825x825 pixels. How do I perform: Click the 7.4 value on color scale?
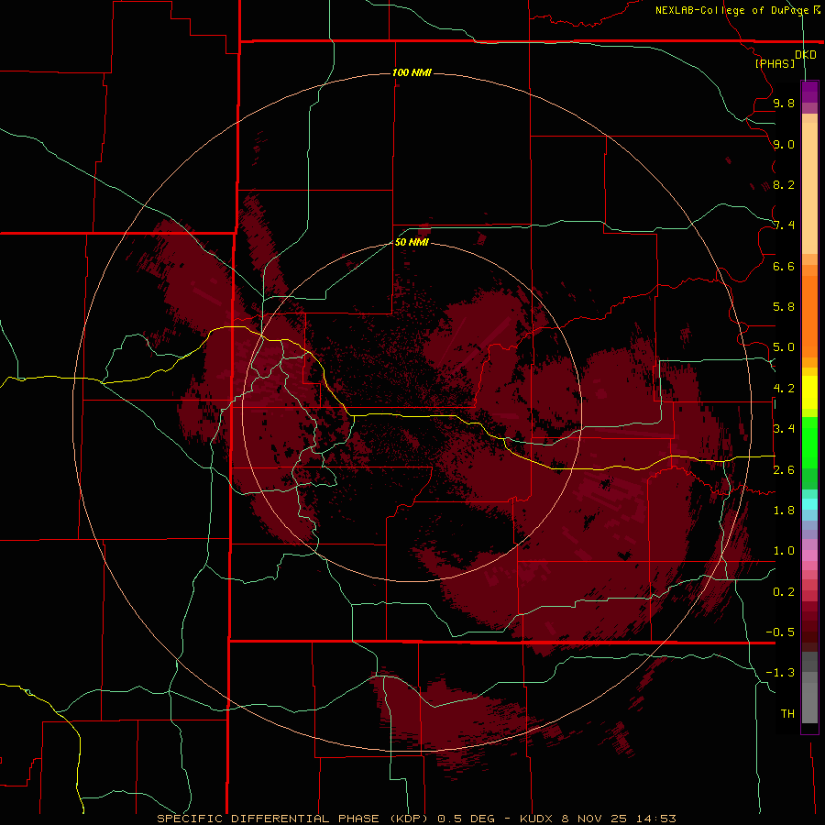tap(784, 225)
